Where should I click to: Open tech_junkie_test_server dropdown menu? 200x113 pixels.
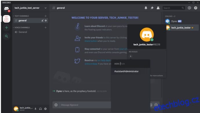46,8
